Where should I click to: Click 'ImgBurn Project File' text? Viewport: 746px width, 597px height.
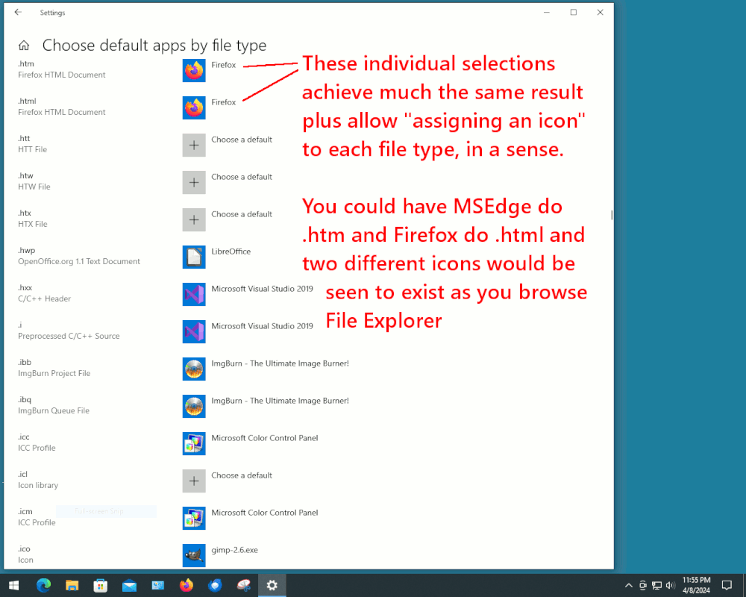click(54, 373)
